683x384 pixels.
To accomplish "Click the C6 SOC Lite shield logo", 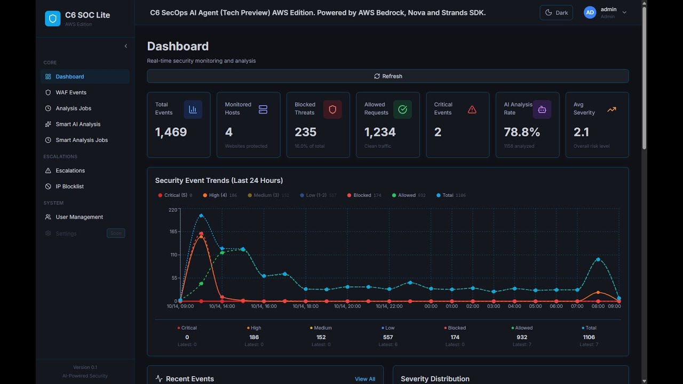I will coord(53,19).
